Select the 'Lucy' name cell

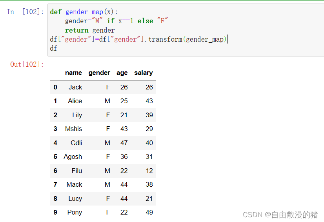coord(75,198)
